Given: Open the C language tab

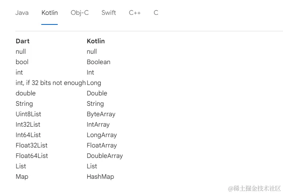Looking at the screenshot, I should [156, 13].
